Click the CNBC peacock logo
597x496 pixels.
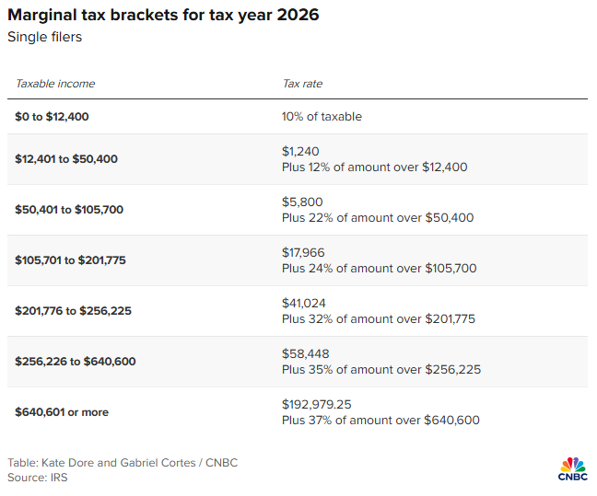click(x=572, y=468)
